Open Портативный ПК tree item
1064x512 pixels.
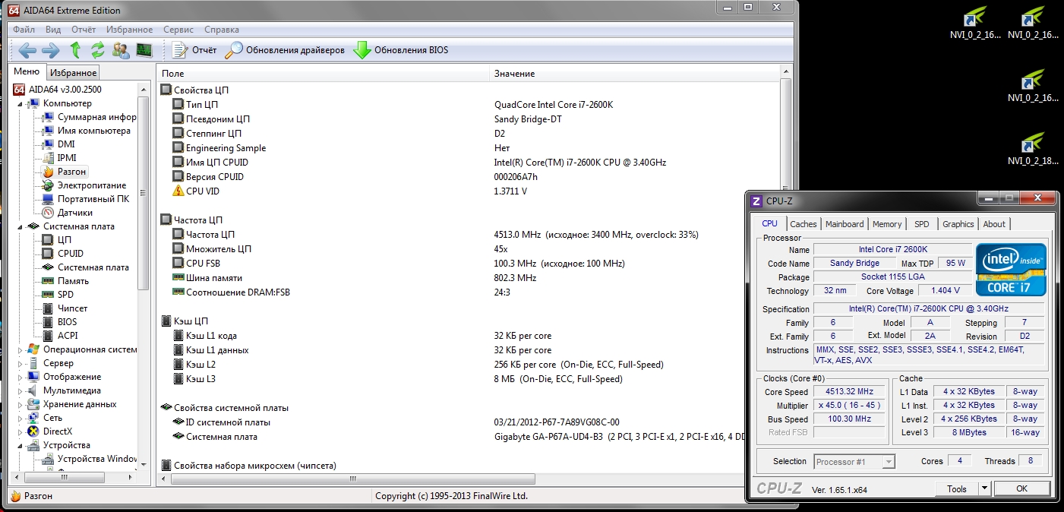coord(85,199)
